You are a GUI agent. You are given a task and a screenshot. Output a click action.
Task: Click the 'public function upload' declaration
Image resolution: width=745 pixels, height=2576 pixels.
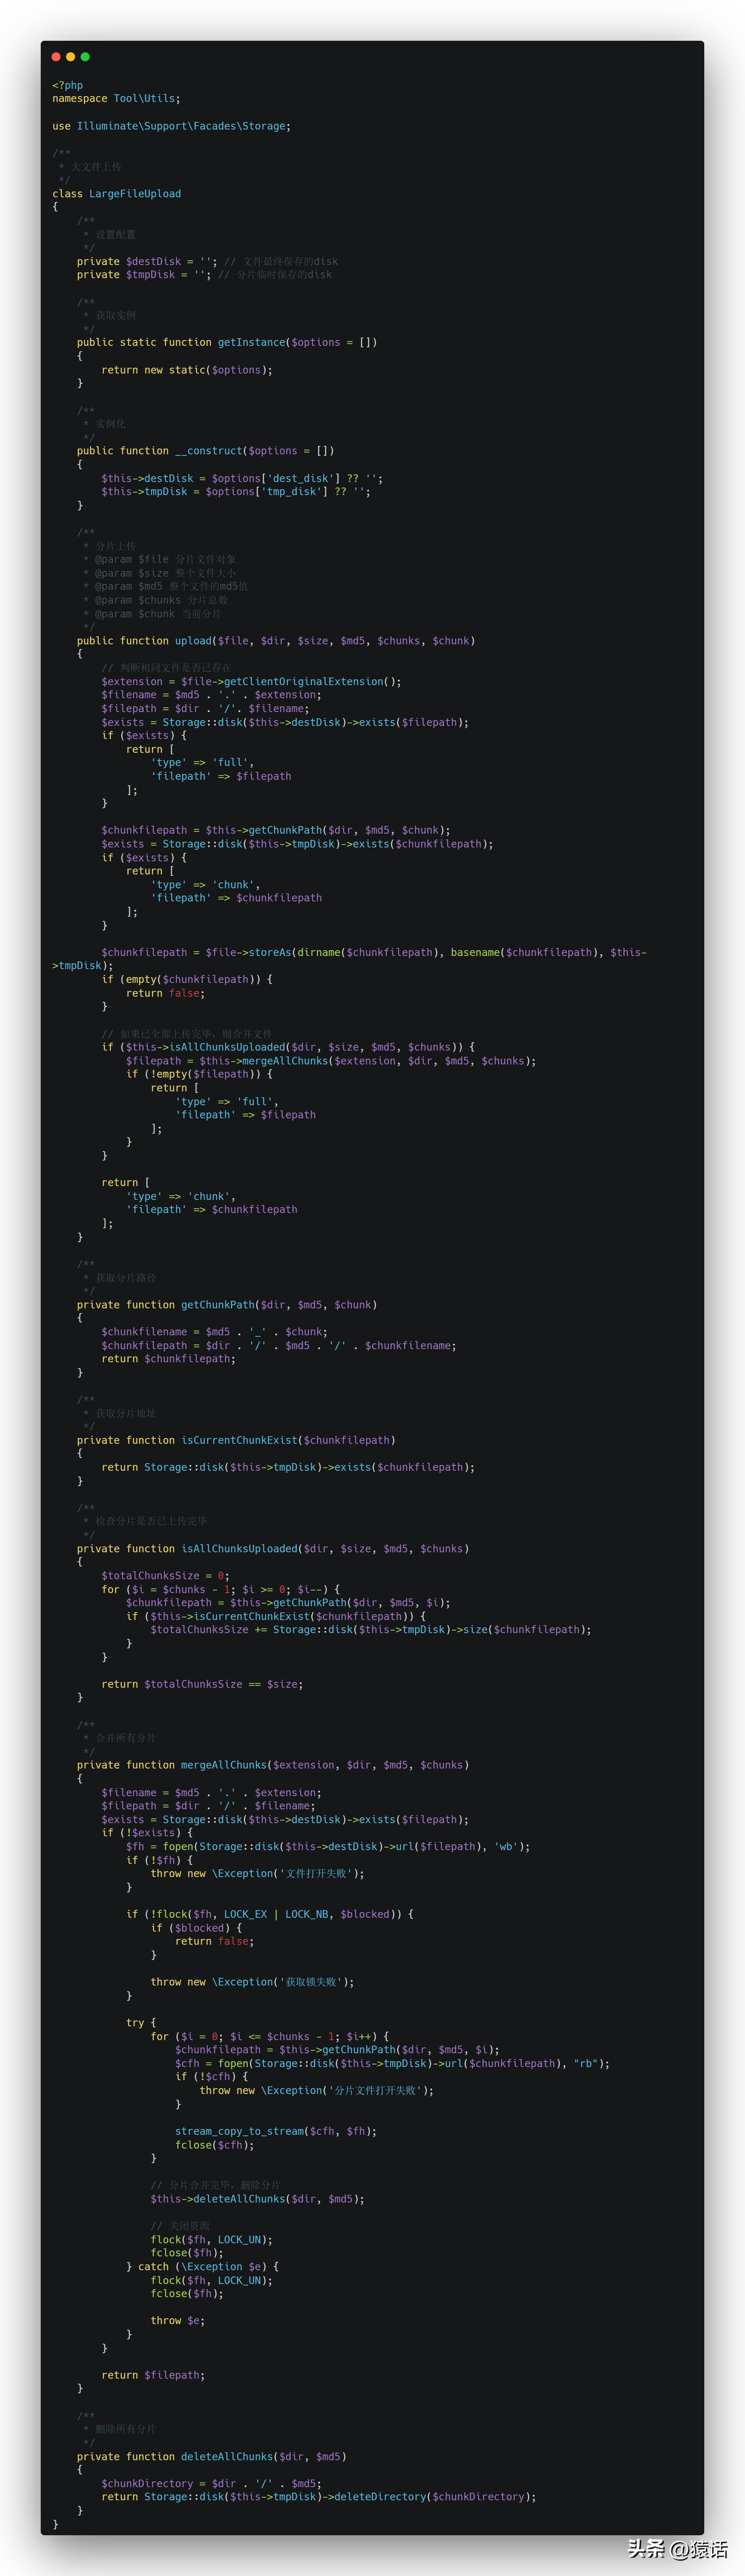tap(276, 641)
